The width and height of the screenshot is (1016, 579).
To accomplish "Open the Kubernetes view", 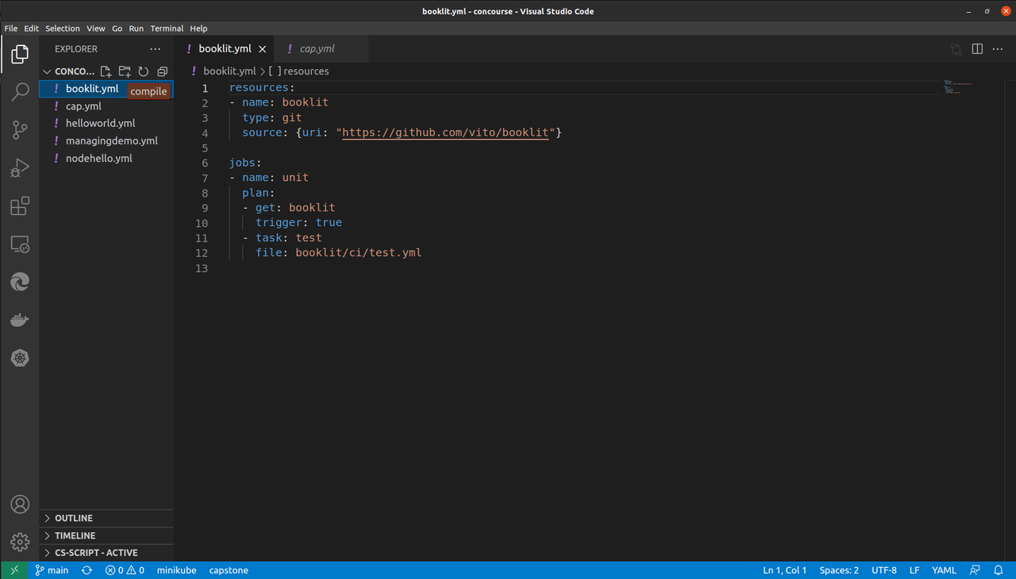I will [x=20, y=359].
